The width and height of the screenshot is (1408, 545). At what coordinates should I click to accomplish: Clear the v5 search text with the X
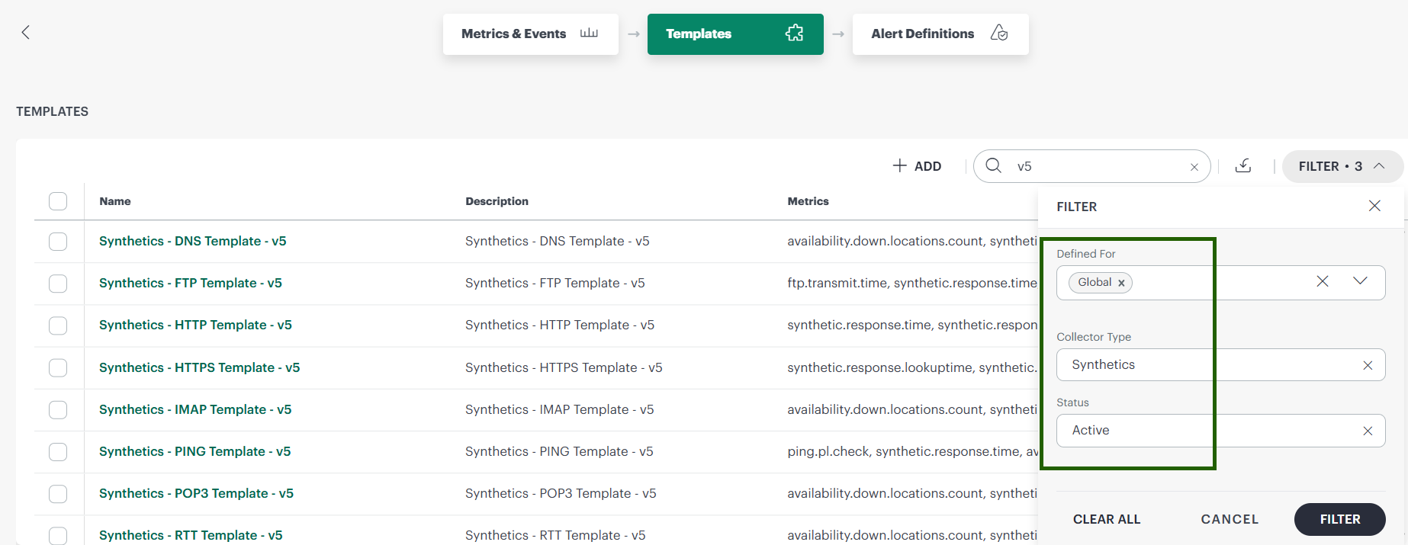coord(1194,167)
